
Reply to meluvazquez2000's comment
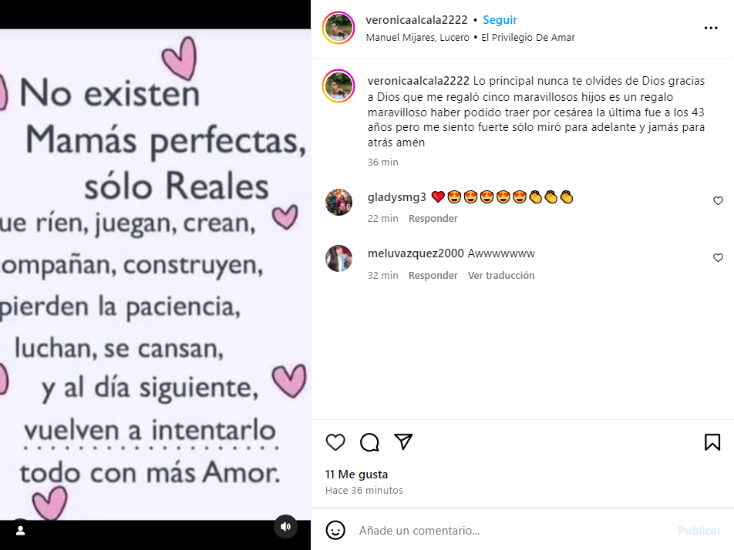(433, 276)
